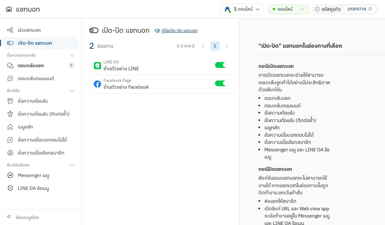Copy the business code with copy icon
The height and width of the screenshot is (225, 385).
[x=370, y=9]
